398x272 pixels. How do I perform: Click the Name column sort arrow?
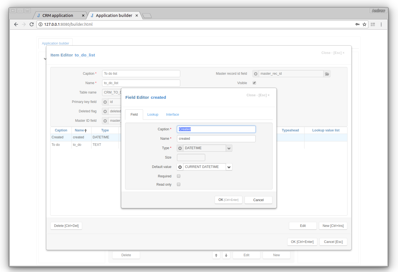86,130
